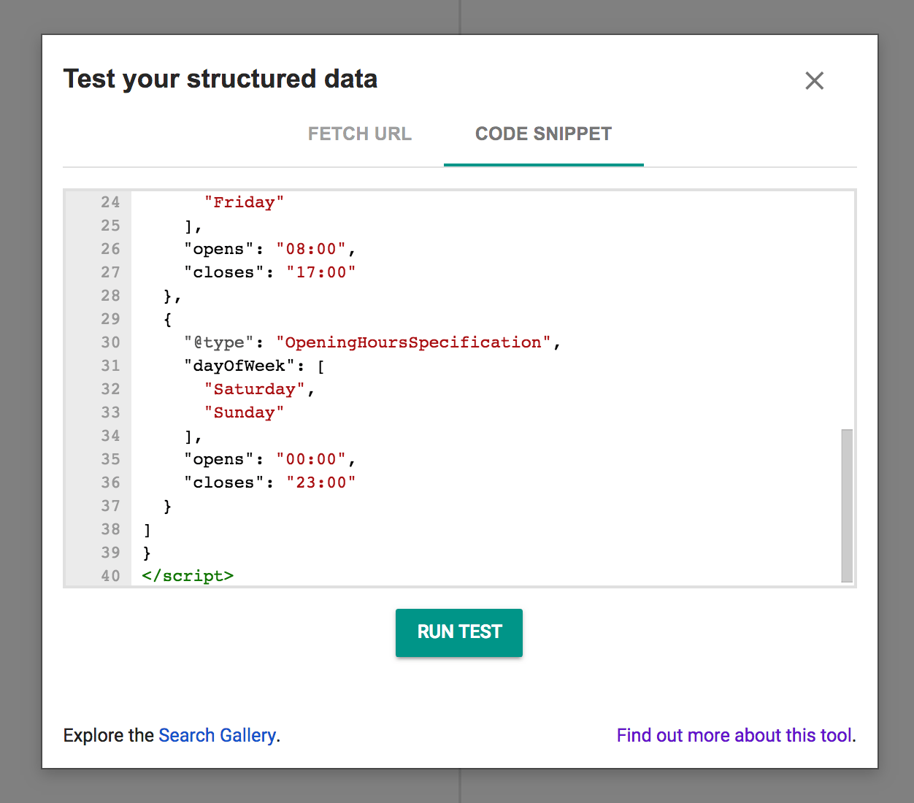Select the CODE SNIPPET tab

pos(543,134)
